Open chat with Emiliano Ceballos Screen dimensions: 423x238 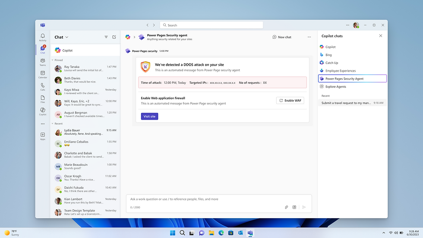click(x=85, y=143)
